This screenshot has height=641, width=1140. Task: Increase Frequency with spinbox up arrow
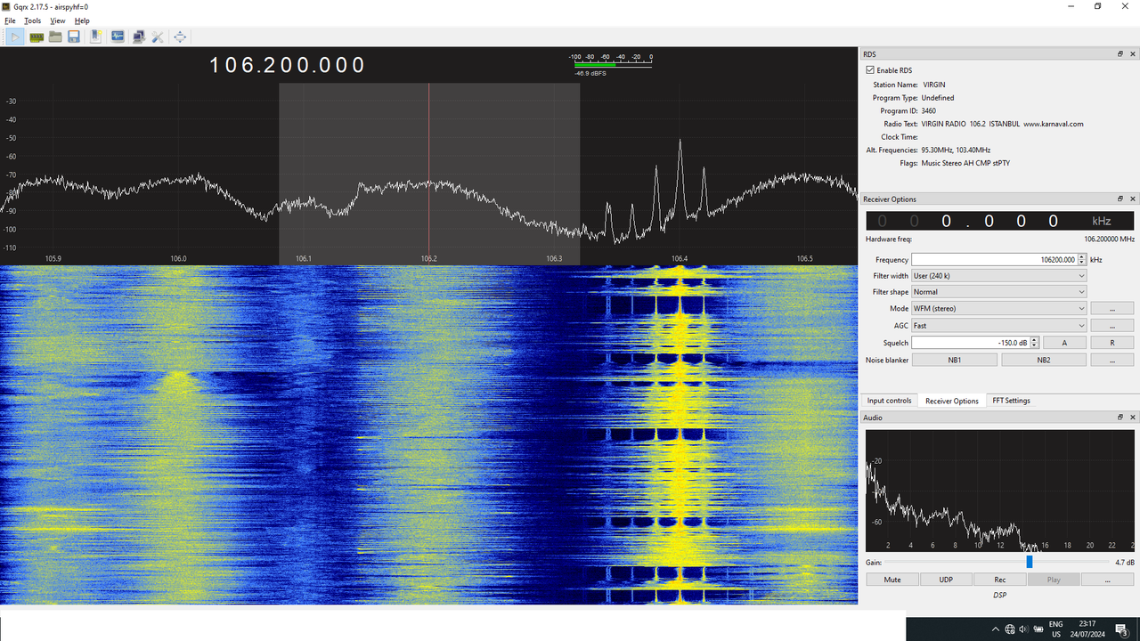pos(1082,256)
